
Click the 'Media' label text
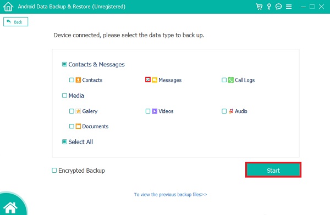[76, 95]
